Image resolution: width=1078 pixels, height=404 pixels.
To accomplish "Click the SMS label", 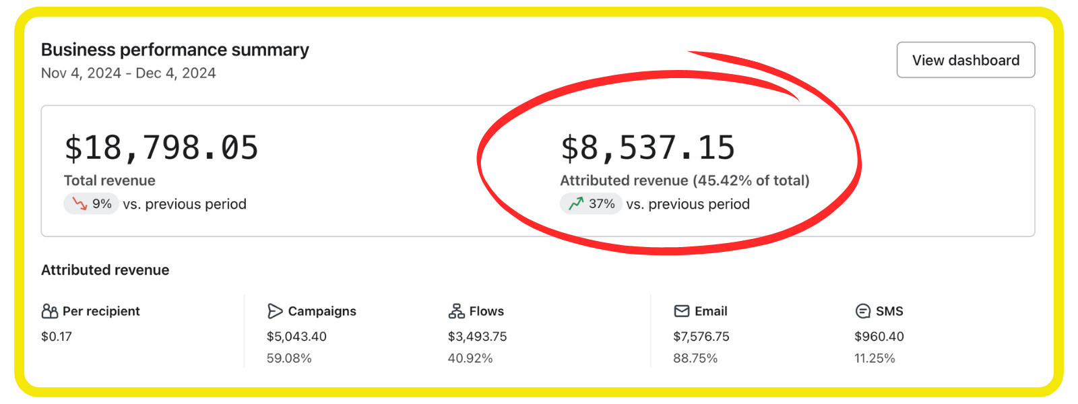I will [x=889, y=311].
